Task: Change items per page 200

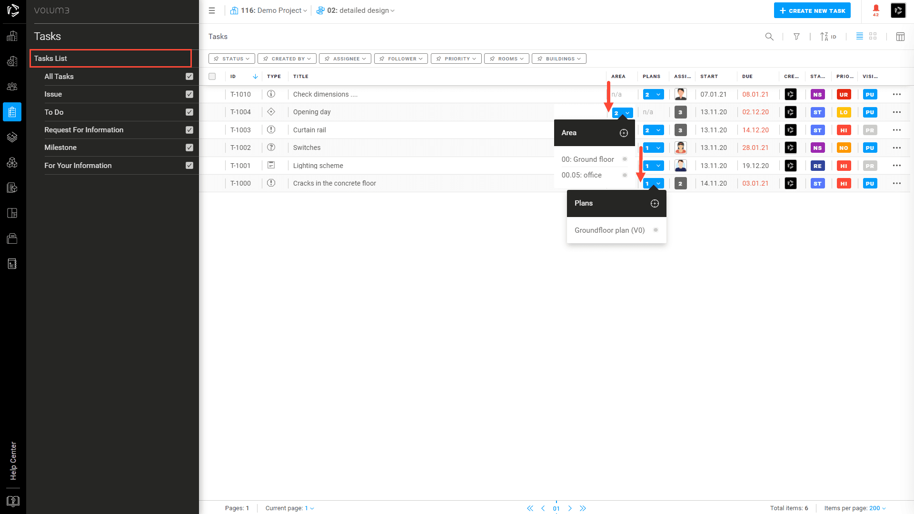Action: pyautogui.click(x=878, y=508)
